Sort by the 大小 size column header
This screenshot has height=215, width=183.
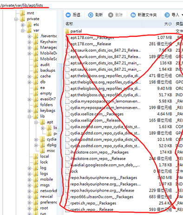pos(168,24)
